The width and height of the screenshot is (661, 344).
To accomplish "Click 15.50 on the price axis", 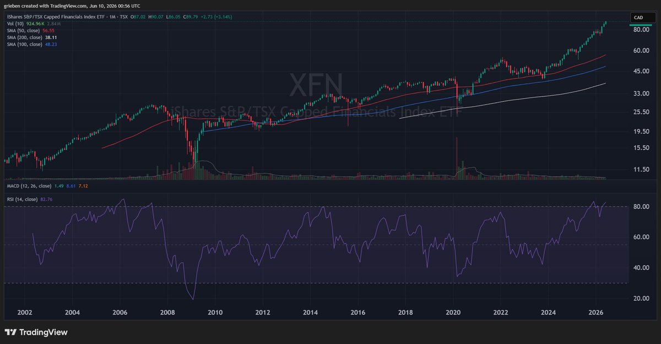I will coord(641,148).
